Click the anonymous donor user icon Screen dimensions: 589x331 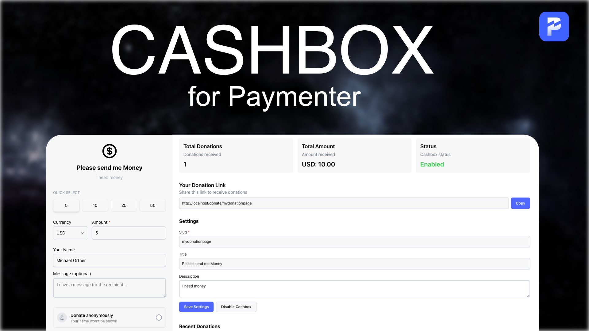click(x=62, y=318)
